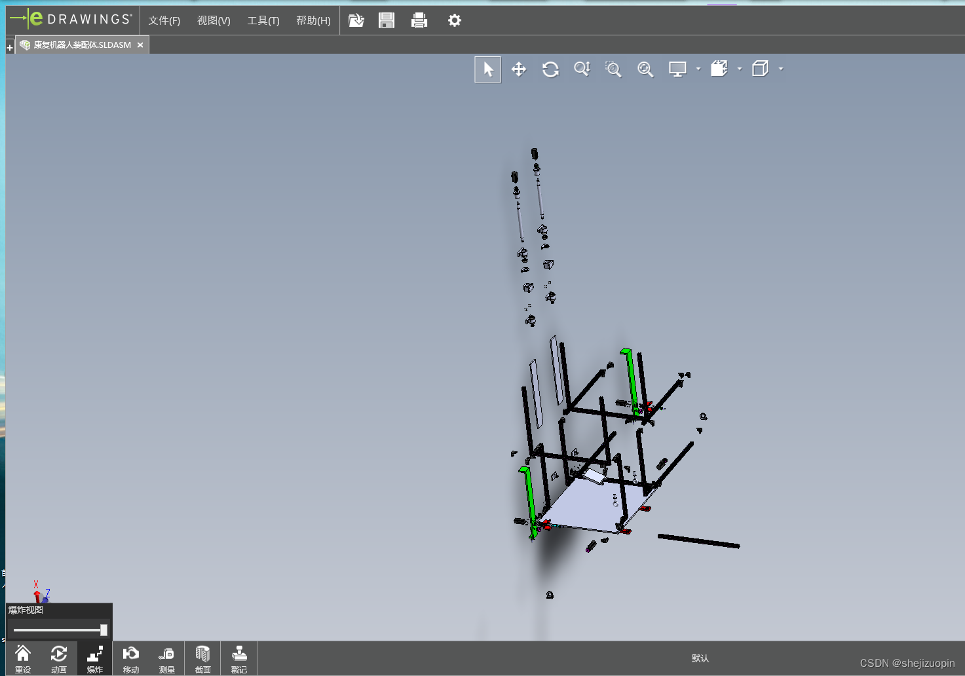Expand the display style dropdown arrow

(x=781, y=69)
